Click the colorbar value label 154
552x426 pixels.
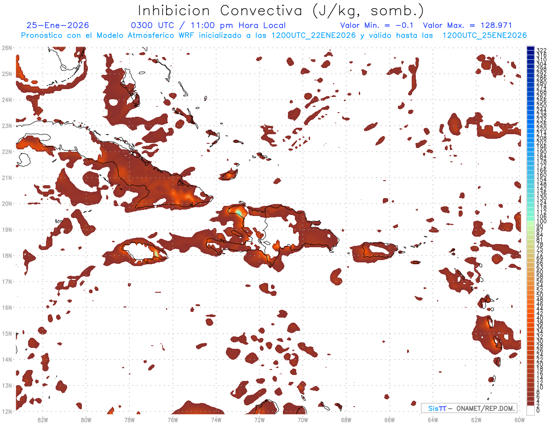point(541,179)
